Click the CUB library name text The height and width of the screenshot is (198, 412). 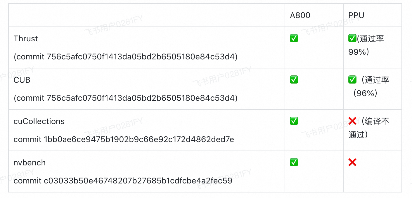(x=22, y=80)
